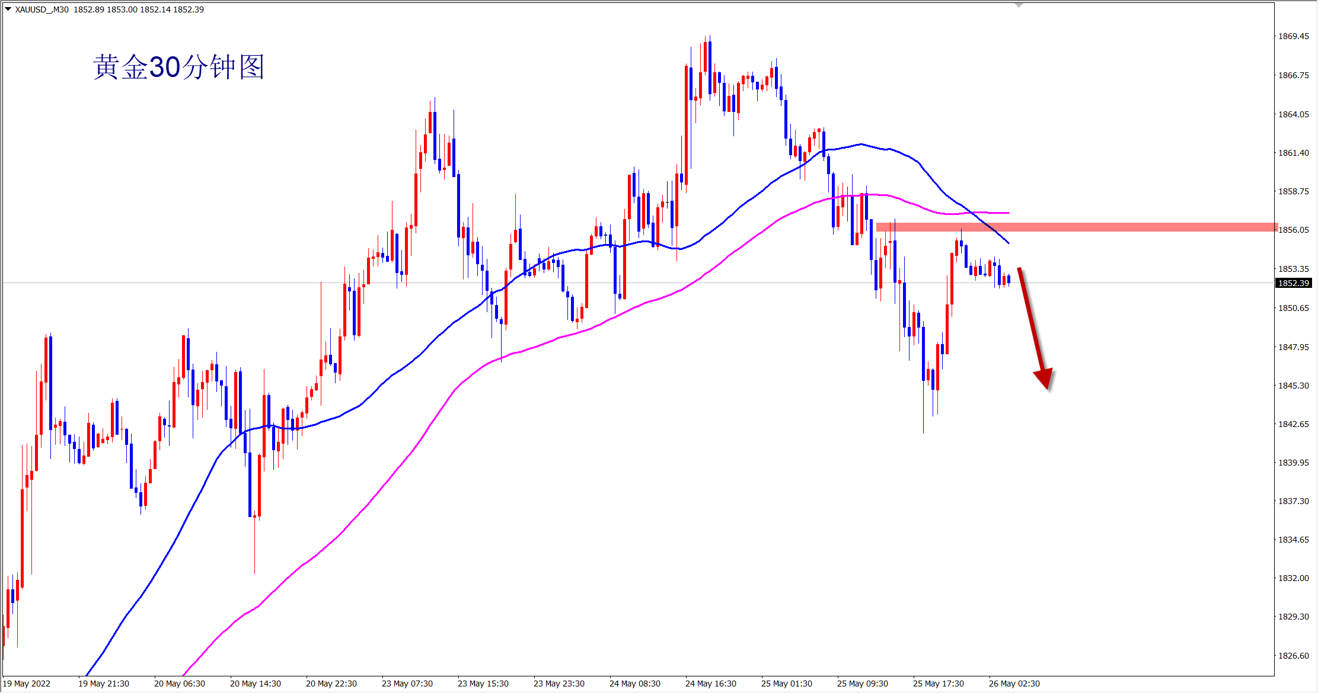Screen dimensions: 1318x693
Task: Click the 19 May 2022 time label
Action: [x=27, y=684]
